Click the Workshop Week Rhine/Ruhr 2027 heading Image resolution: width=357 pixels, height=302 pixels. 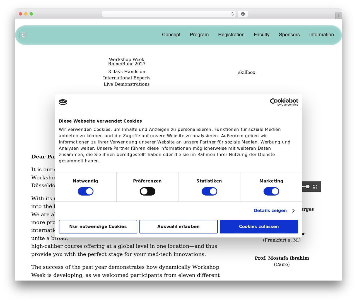(127, 62)
